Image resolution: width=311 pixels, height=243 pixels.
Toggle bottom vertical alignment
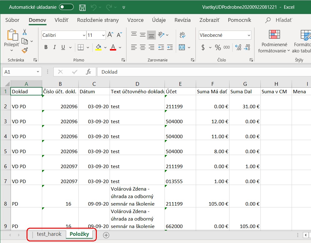pyautogui.click(x=151, y=35)
